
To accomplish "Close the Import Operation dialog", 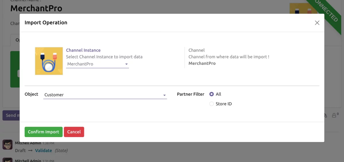I will [x=317, y=23].
